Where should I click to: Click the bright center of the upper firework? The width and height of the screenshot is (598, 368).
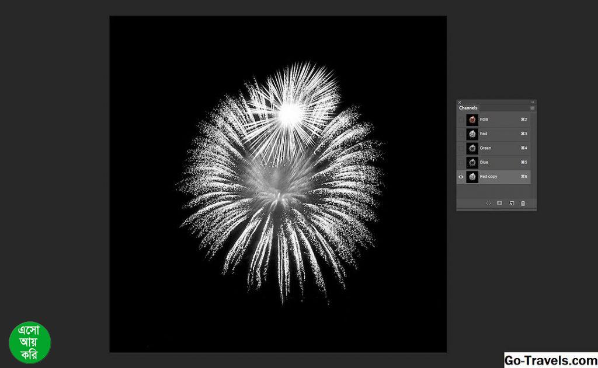coord(290,113)
